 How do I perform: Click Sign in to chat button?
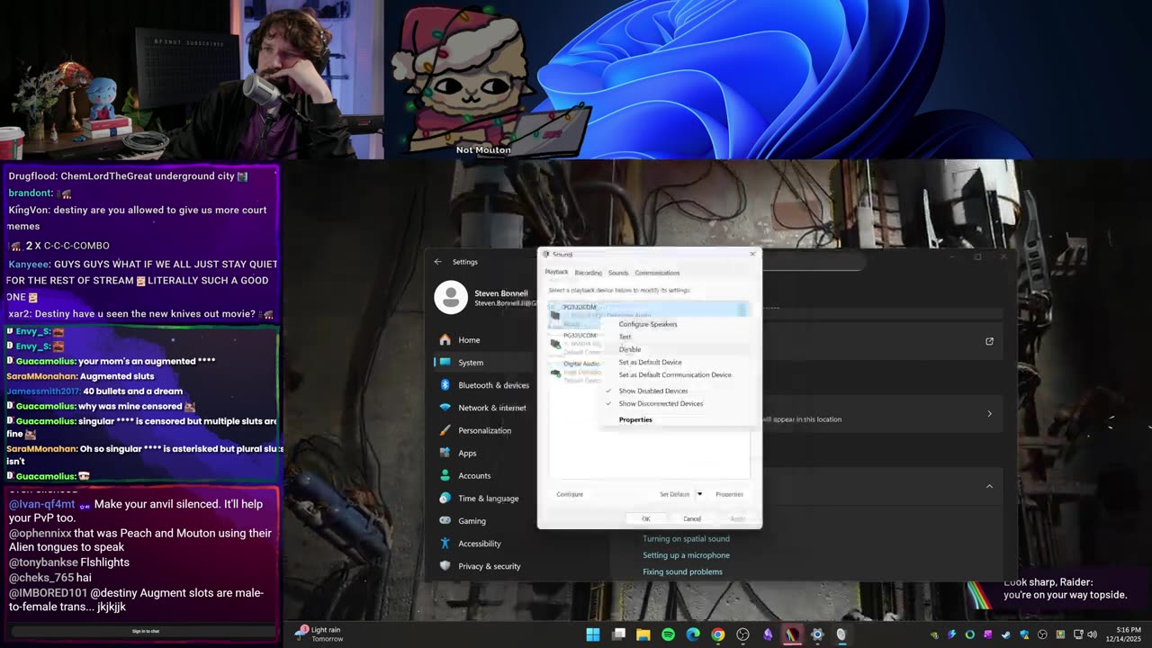point(145,631)
